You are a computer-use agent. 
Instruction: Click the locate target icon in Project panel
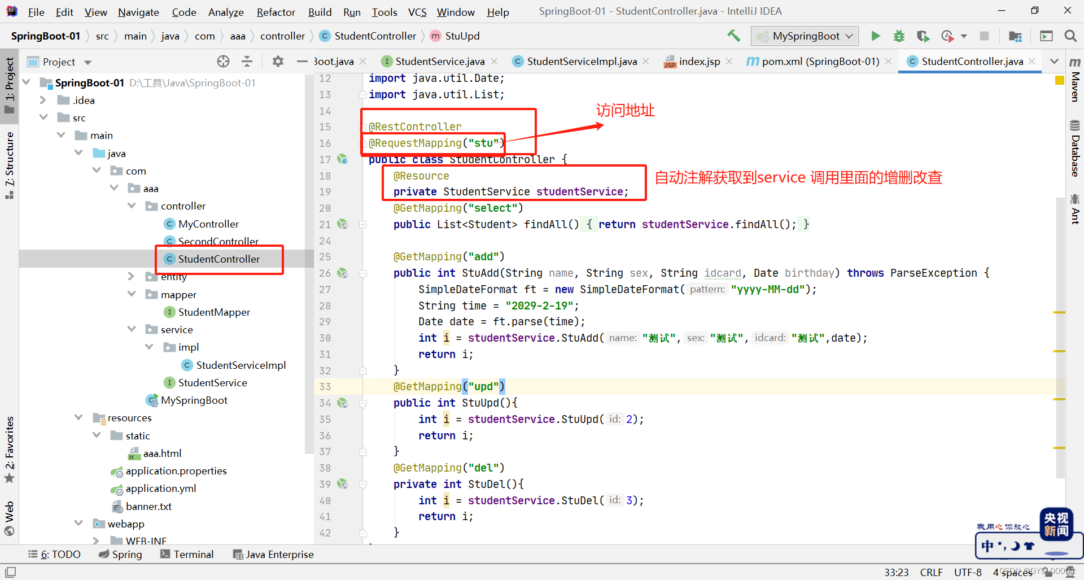tap(223, 62)
